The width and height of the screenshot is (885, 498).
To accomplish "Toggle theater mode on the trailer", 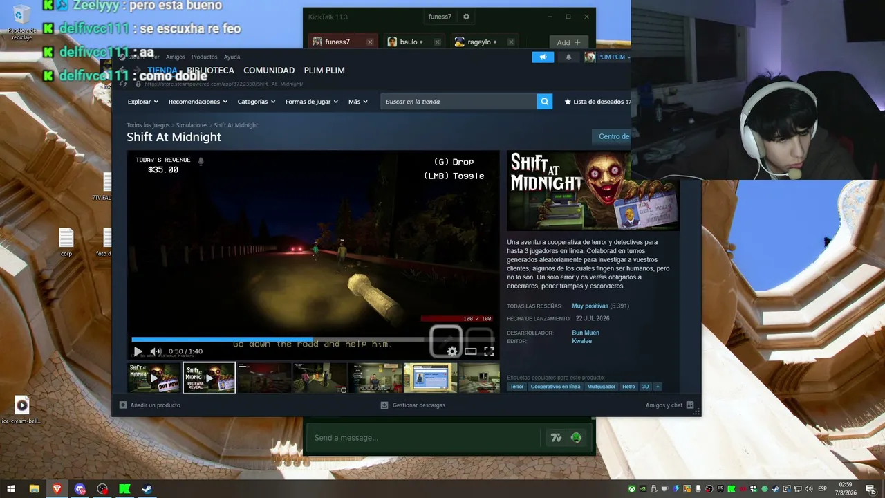I will click(470, 351).
